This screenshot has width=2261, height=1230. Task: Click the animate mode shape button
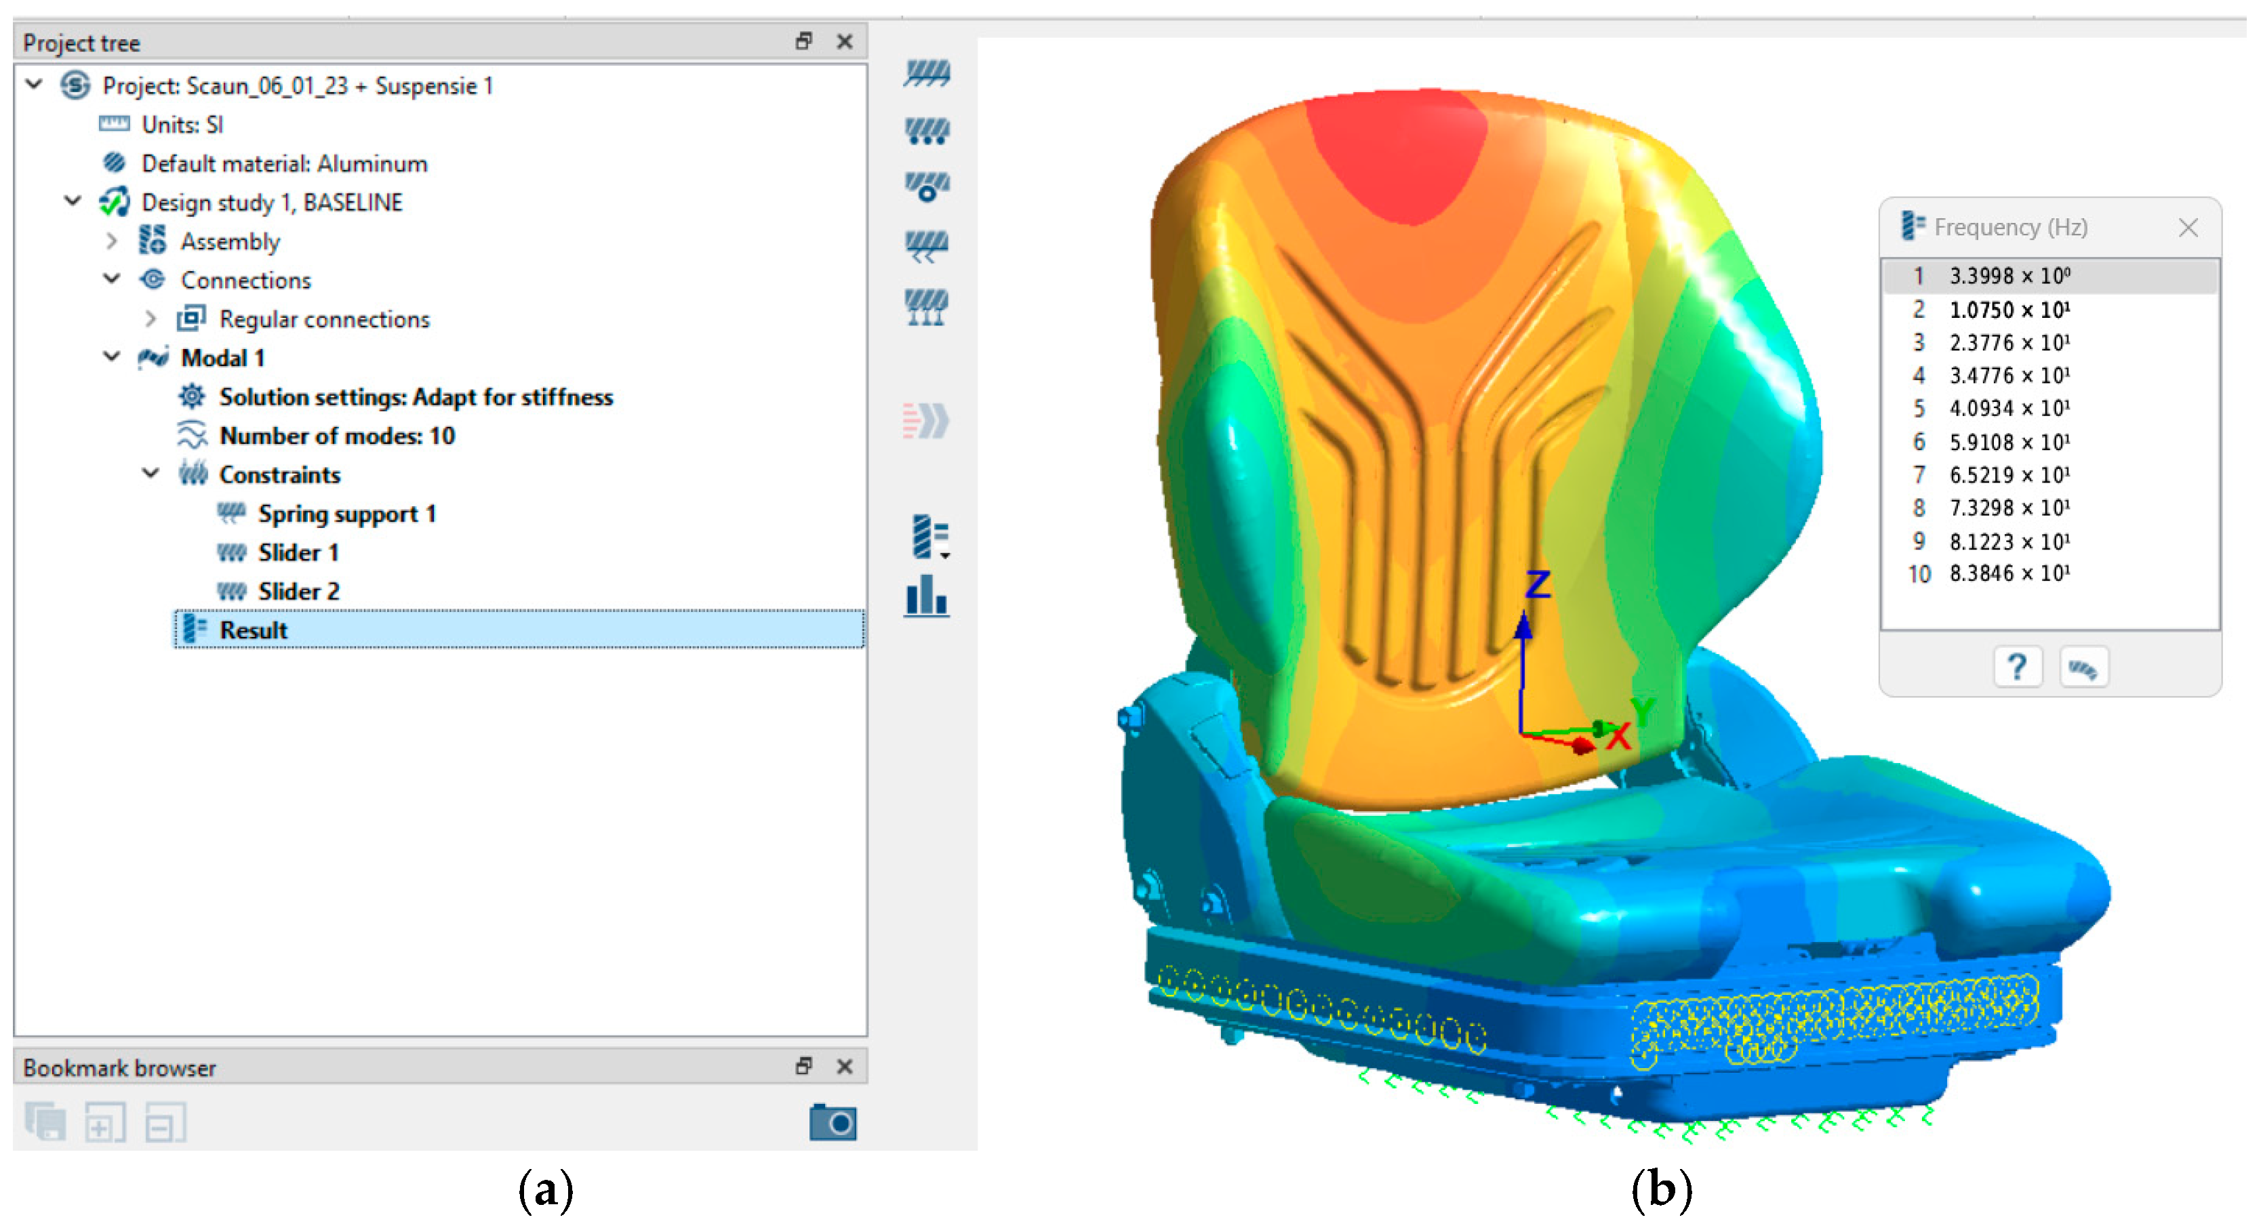[2082, 668]
